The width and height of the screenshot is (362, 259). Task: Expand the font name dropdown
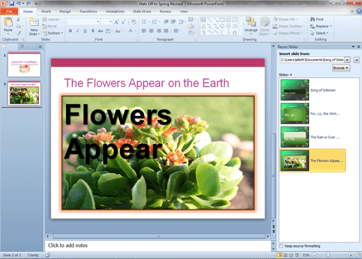click(x=98, y=22)
